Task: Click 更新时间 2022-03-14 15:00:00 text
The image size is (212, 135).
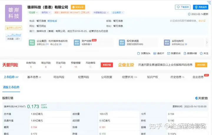Action: [x=190, y=107]
